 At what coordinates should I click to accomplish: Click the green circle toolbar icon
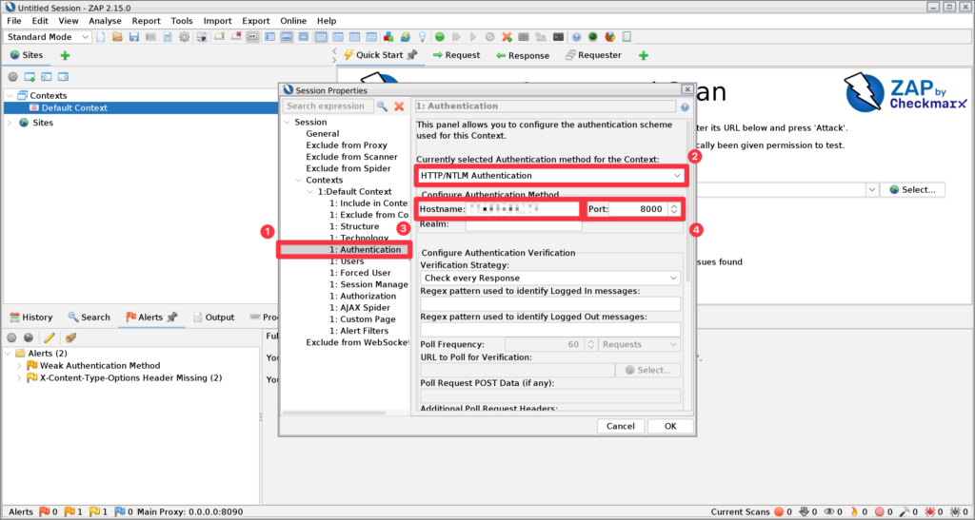[440, 37]
